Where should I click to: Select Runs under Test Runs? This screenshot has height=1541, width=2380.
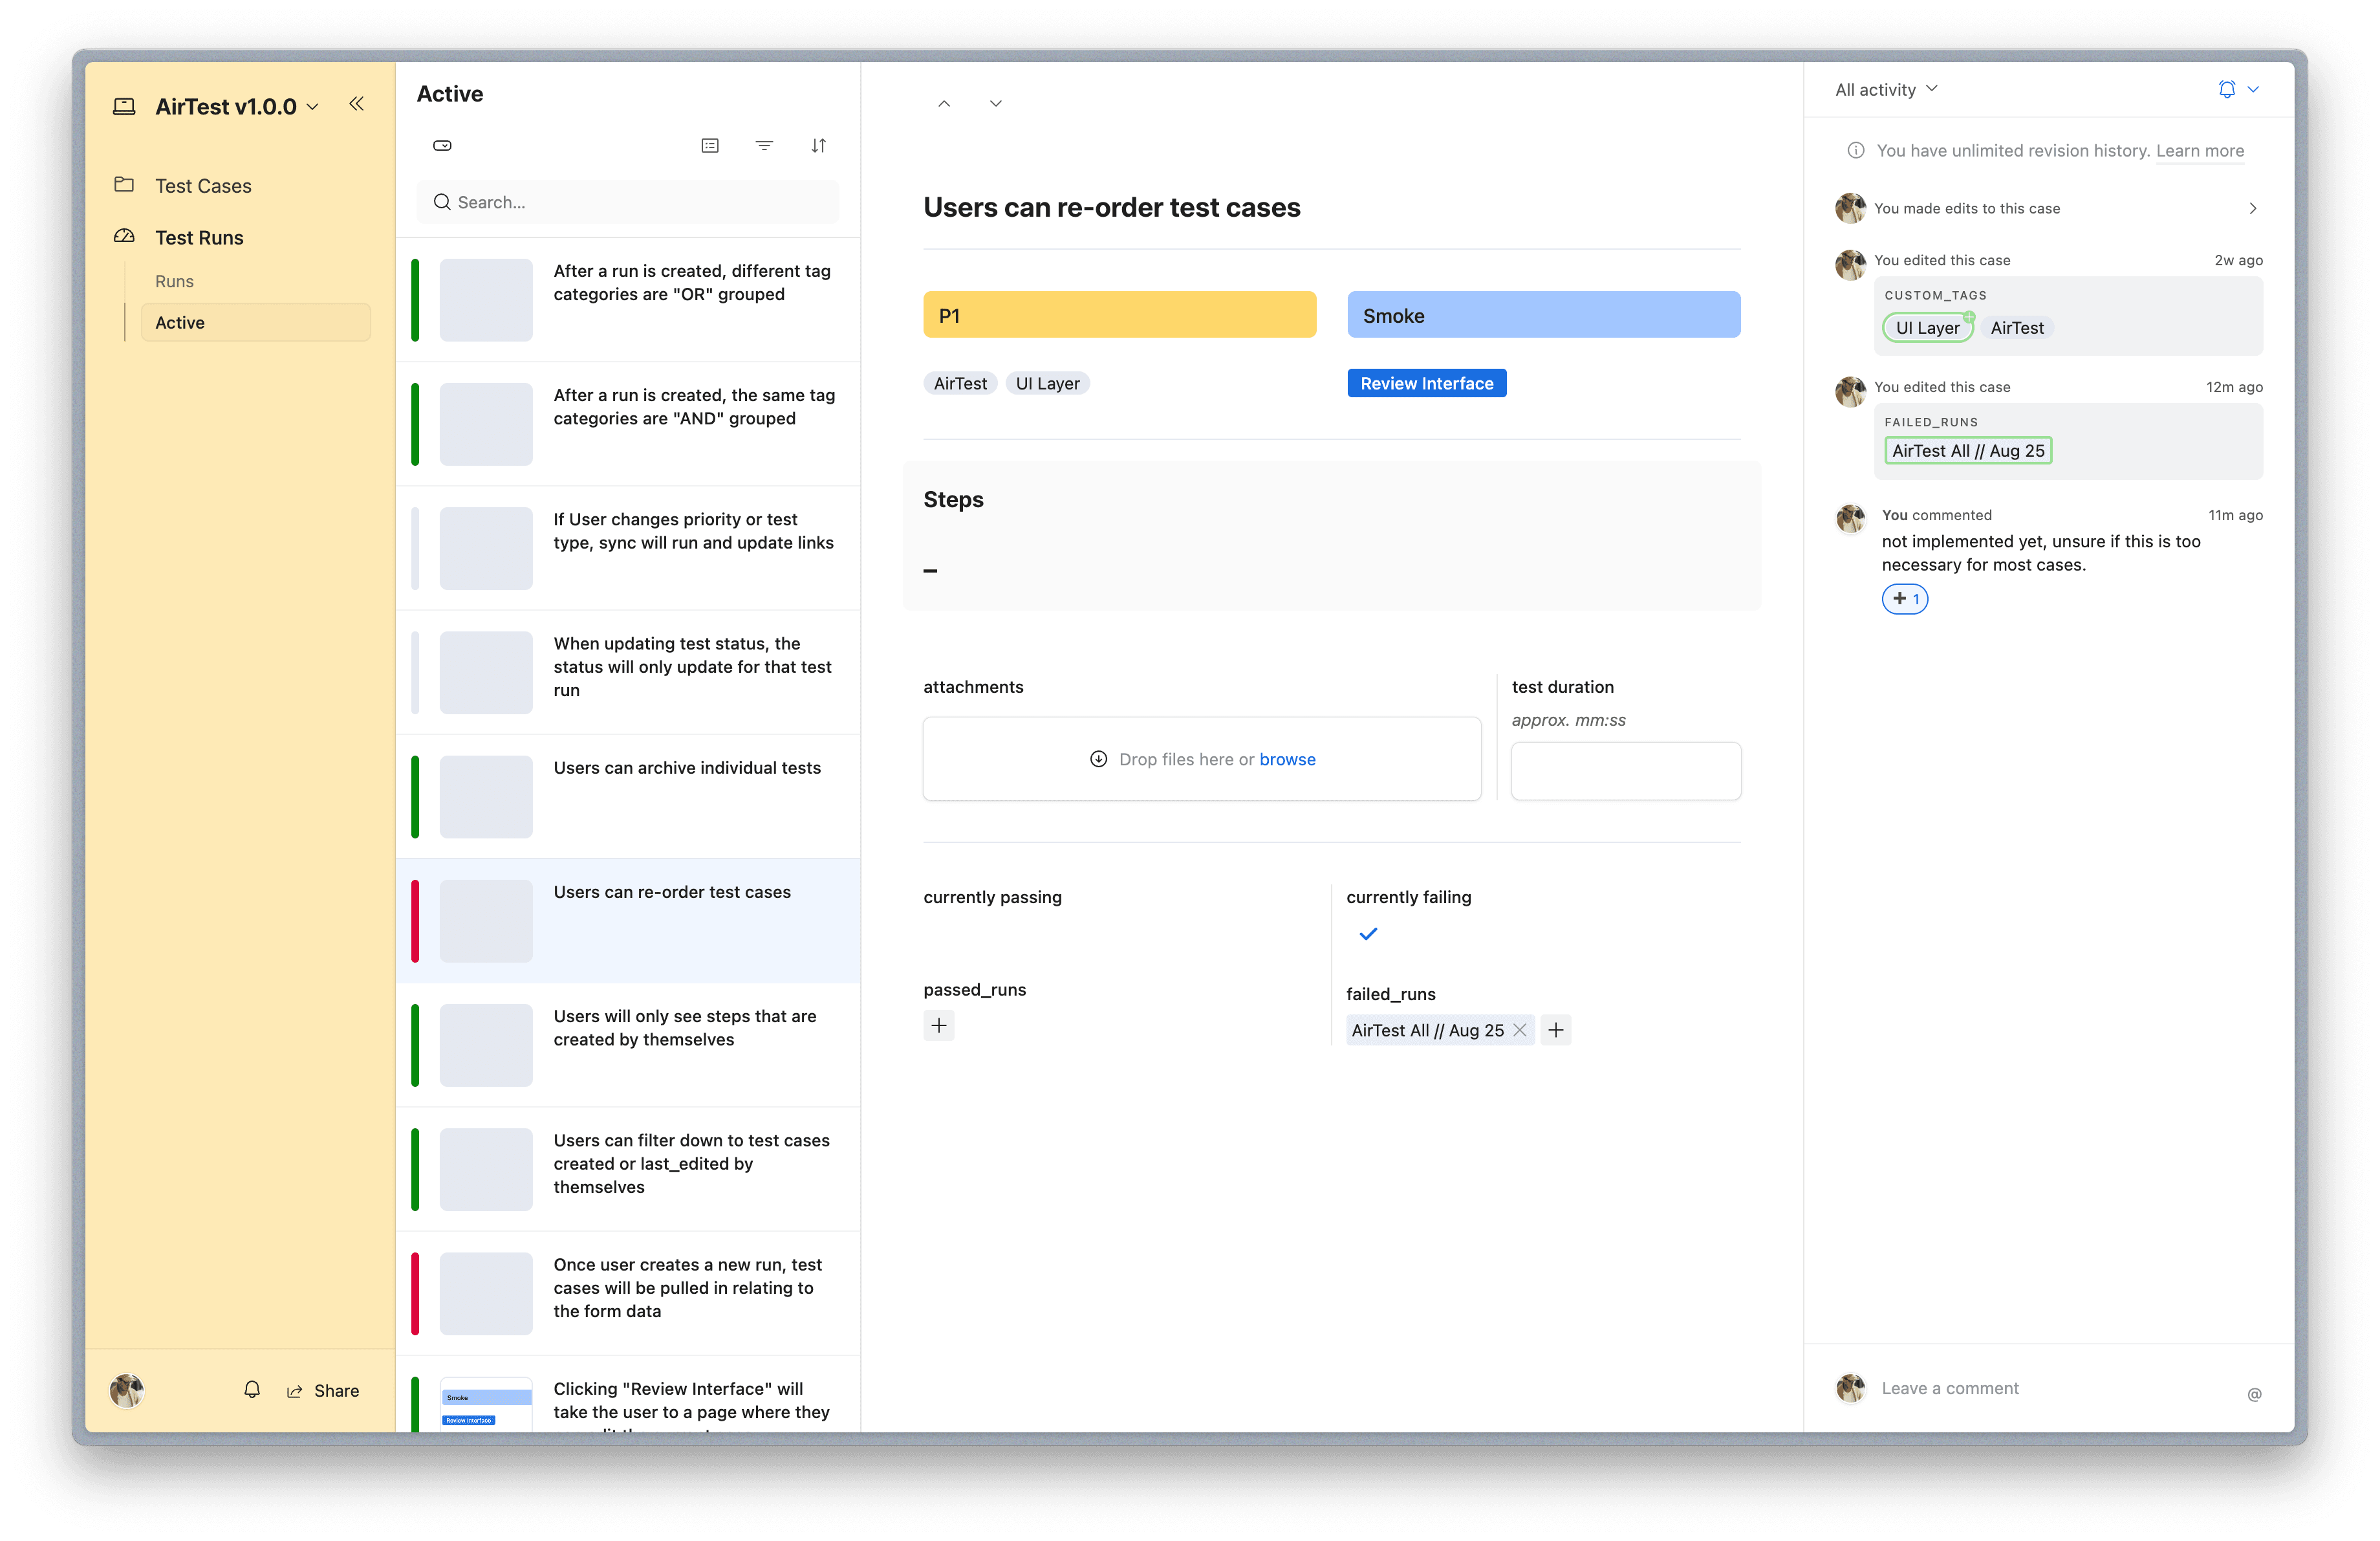(x=174, y=282)
